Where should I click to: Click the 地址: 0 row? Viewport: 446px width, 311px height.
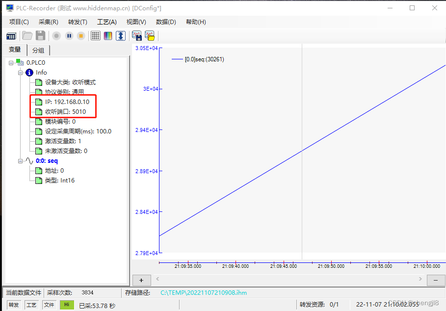tap(54, 171)
